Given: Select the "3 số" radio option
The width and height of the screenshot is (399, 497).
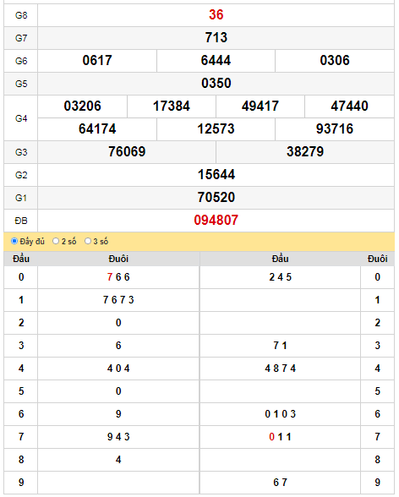Looking at the screenshot, I should pos(88,241).
